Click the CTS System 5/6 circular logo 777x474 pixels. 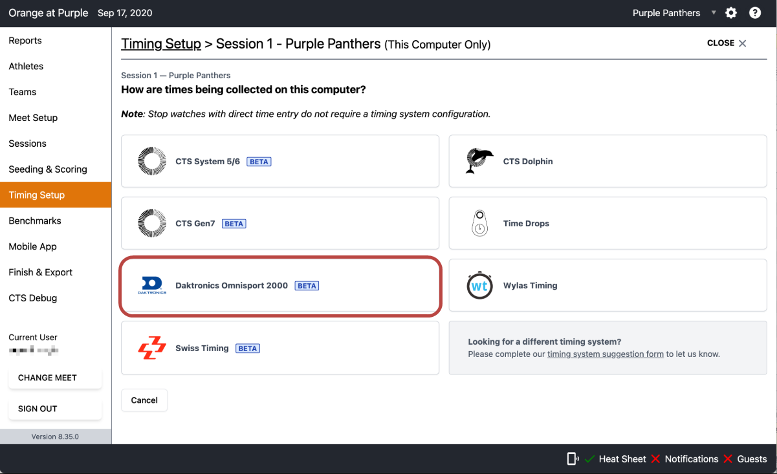(x=152, y=162)
